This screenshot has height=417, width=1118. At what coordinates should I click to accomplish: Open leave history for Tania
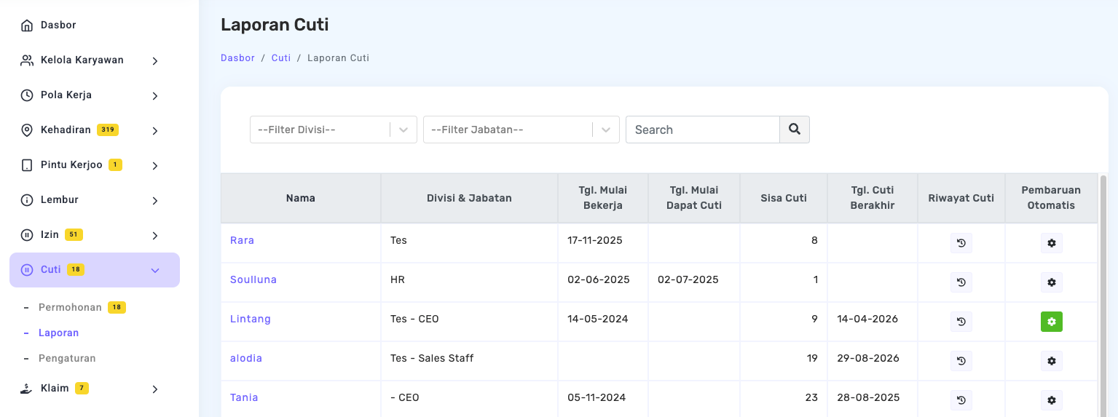(x=961, y=400)
